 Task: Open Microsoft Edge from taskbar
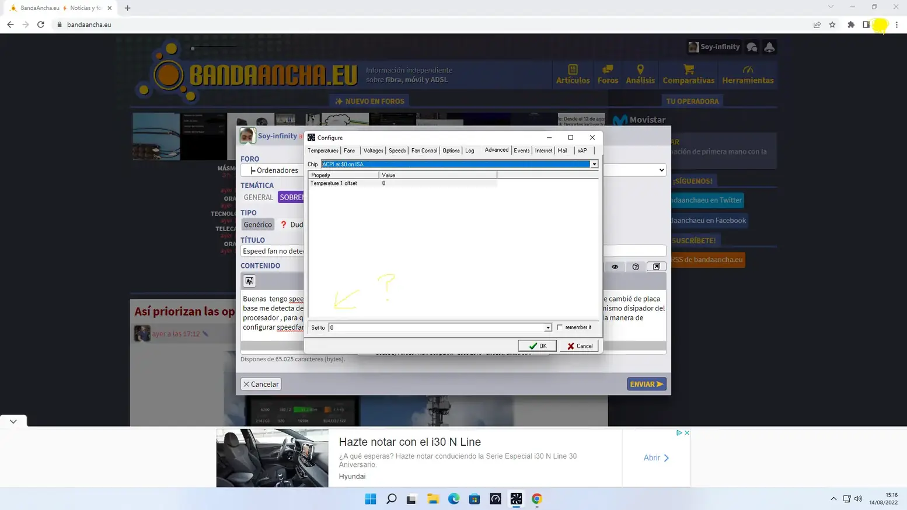point(453,499)
